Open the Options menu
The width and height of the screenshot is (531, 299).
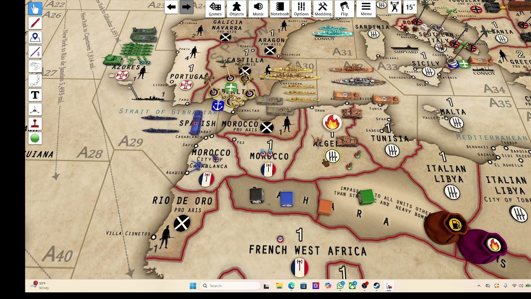click(x=301, y=9)
